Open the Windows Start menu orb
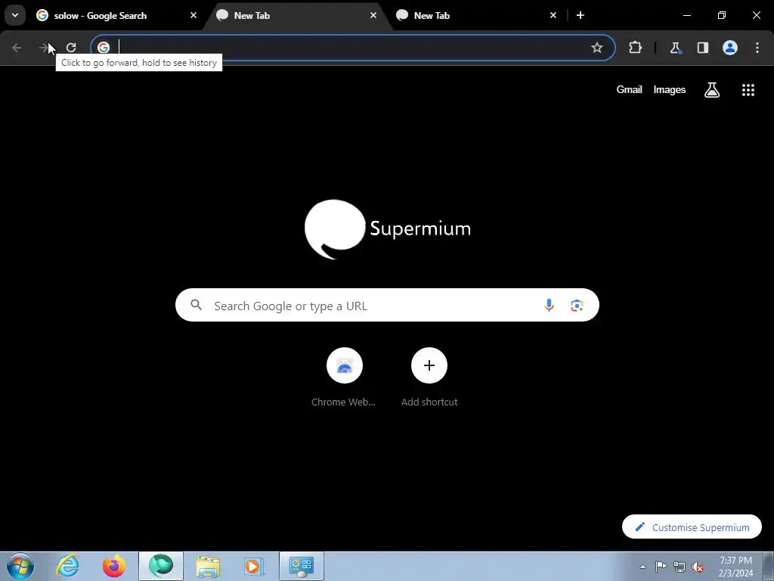This screenshot has height=581, width=774. coord(20,566)
